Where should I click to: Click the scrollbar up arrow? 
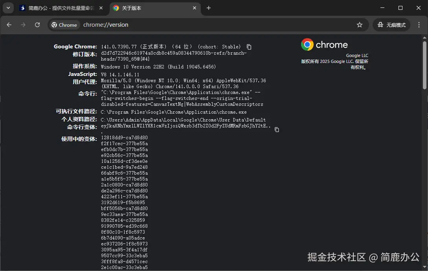pyautogui.click(x=424, y=37)
